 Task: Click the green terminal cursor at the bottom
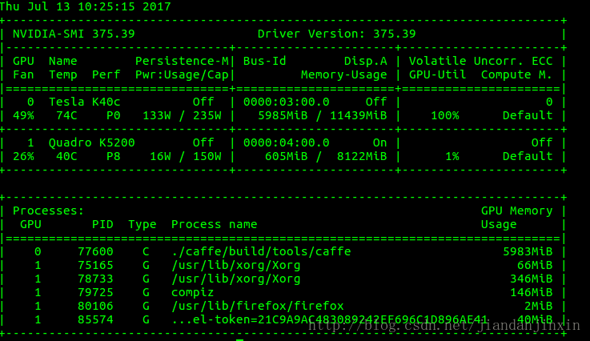(x=239, y=339)
